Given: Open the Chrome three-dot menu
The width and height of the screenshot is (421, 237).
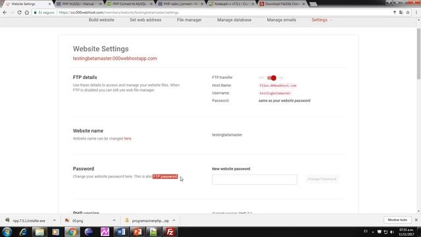Looking at the screenshot, I should (416, 13).
